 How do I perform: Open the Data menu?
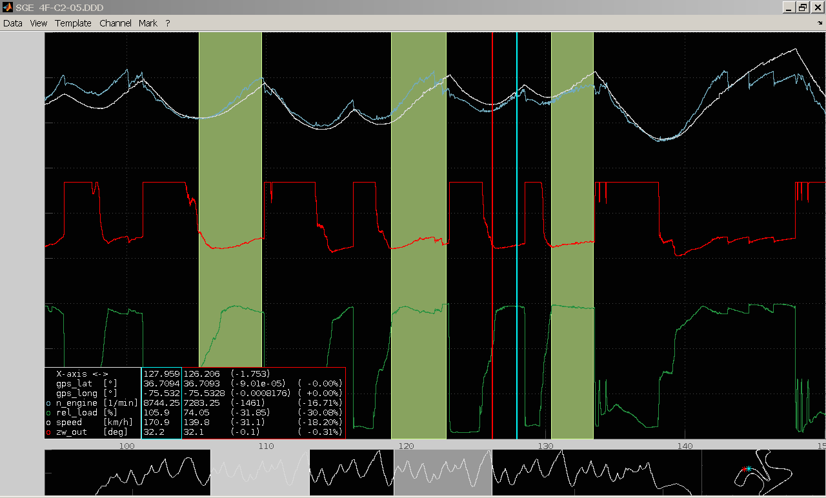pyautogui.click(x=13, y=23)
